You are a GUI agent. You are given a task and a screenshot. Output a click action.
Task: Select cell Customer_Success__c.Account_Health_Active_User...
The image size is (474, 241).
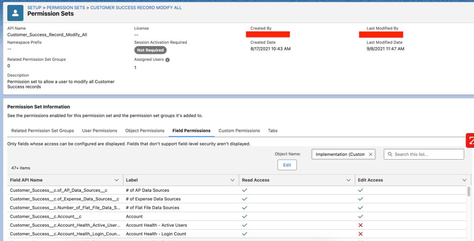65,225
